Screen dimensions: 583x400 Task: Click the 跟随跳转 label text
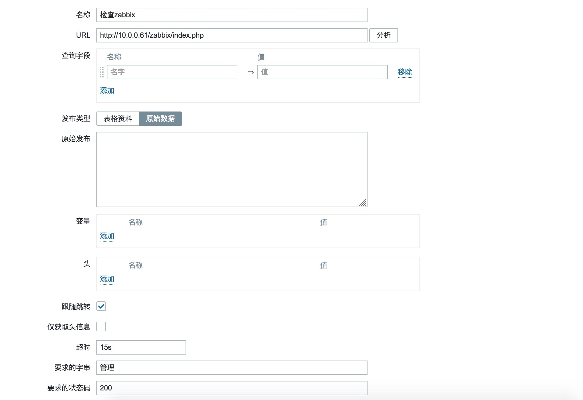[x=76, y=307]
